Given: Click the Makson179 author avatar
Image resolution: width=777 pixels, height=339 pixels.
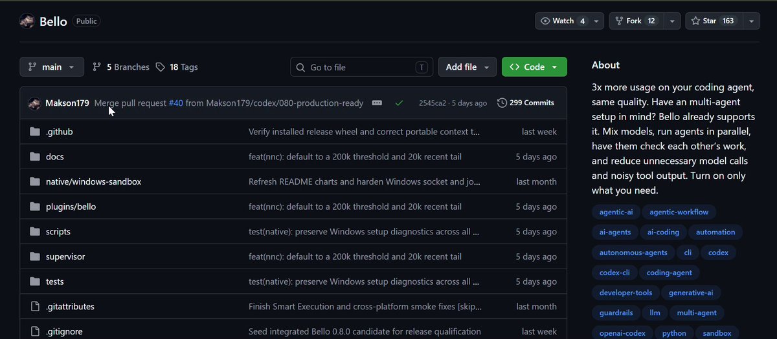Looking at the screenshot, I should click(34, 103).
